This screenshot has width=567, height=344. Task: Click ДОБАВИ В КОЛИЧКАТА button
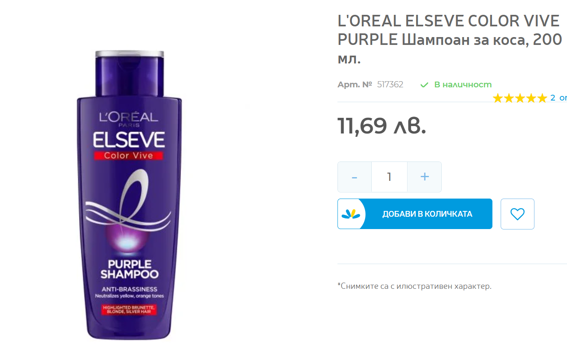point(415,214)
